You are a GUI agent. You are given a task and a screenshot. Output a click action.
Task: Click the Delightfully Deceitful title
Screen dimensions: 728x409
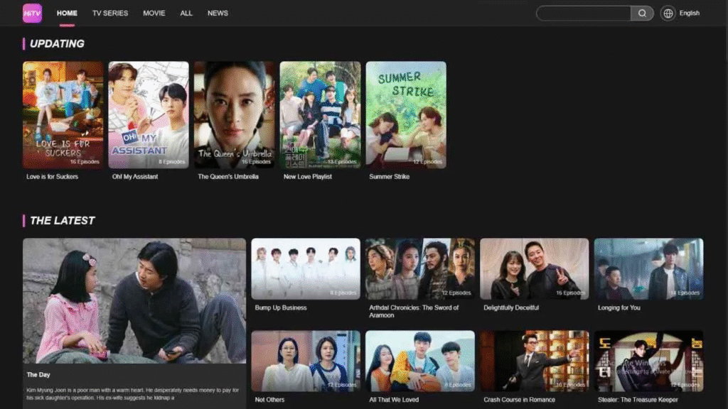pyautogui.click(x=511, y=307)
